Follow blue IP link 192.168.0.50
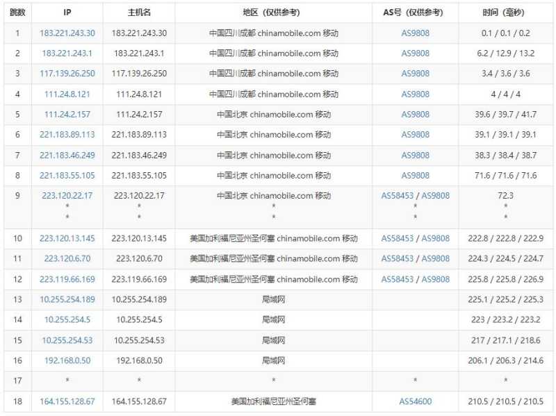The image size is (556, 416). point(67,360)
